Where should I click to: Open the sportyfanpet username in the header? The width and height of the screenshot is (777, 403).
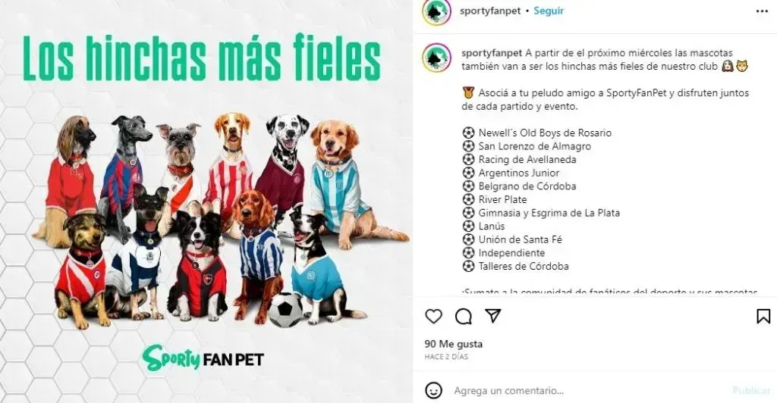click(x=490, y=11)
